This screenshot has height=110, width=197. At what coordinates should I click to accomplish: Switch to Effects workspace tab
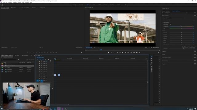[100, 5]
